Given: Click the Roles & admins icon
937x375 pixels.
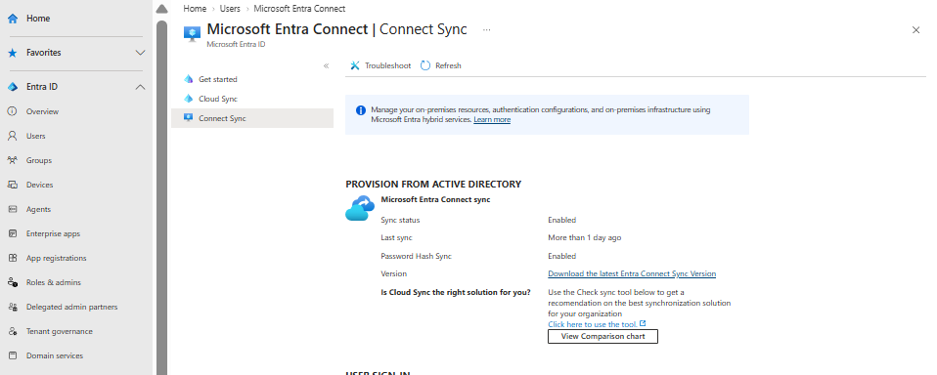Looking at the screenshot, I should point(13,282).
